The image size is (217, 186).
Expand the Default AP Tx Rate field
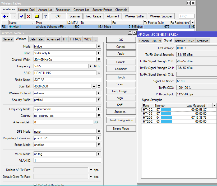click(91, 170)
